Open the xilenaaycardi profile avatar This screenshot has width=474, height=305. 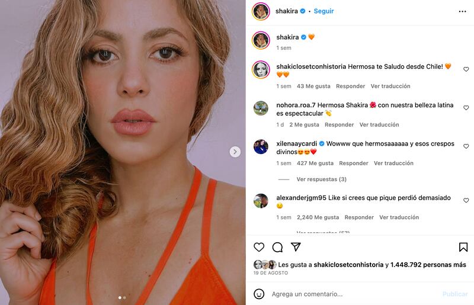(x=261, y=147)
